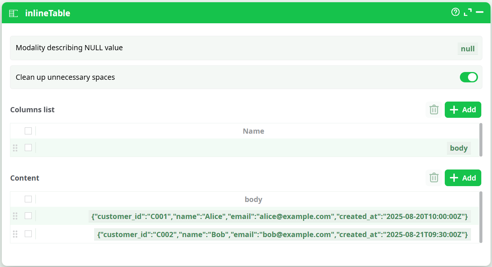Click the drag handle next to Alice's row

pyautogui.click(x=15, y=216)
